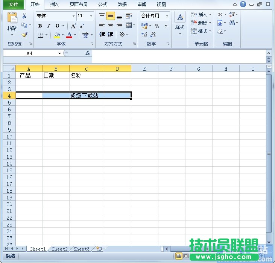Decrease font size with small A
This screenshot has width=275, height=263.
point(82,26)
